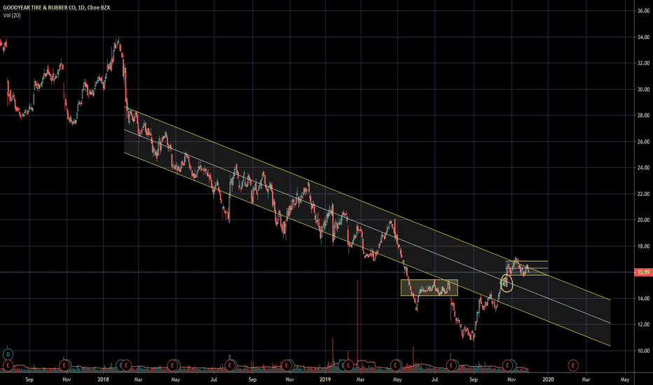The width and height of the screenshot is (653, 385).
Task: Open the earnings E marker at May 2019
Action: [395, 365]
